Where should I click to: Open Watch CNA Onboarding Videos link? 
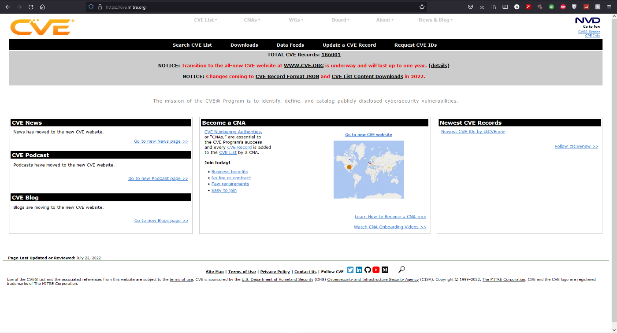(x=390, y=227)
